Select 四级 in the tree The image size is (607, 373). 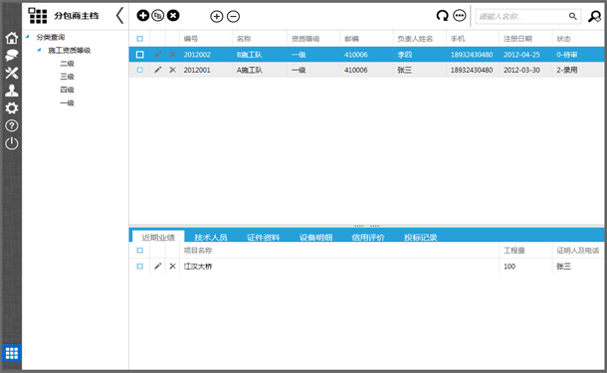click(67, 90)
